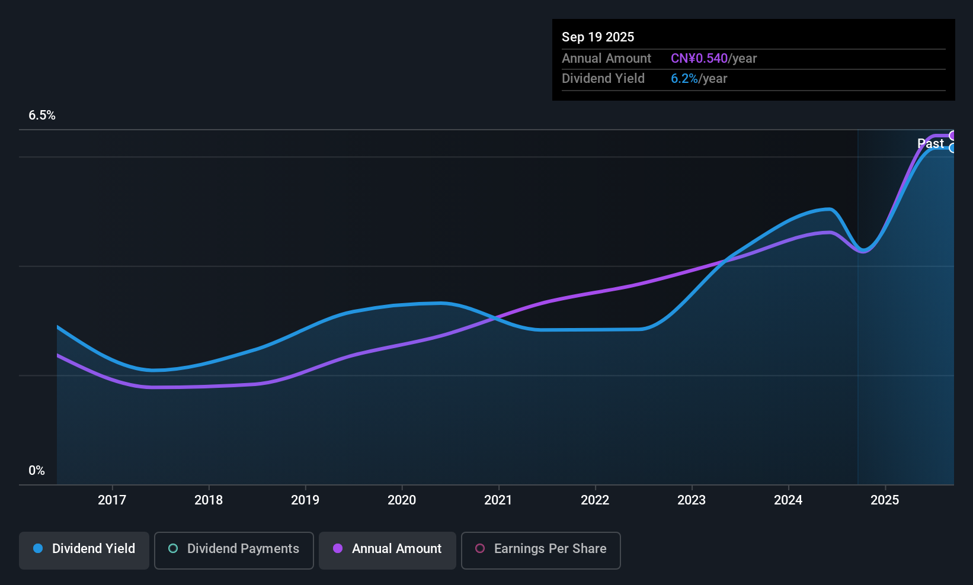Click the Sep 19 2025 tooltip header
Image resolution: width=973 pixels, height=585 pixels.
598,37
